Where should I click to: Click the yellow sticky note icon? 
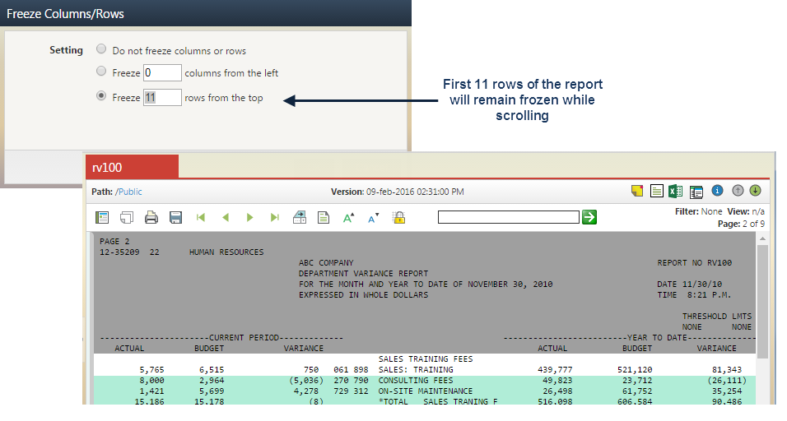click(637, 191)
